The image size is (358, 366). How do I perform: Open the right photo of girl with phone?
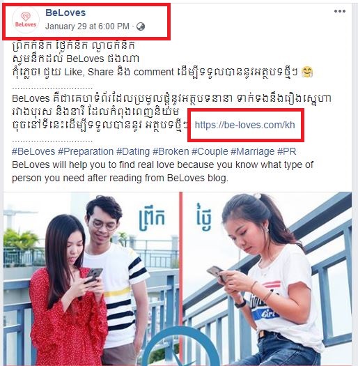pos(267,279)
